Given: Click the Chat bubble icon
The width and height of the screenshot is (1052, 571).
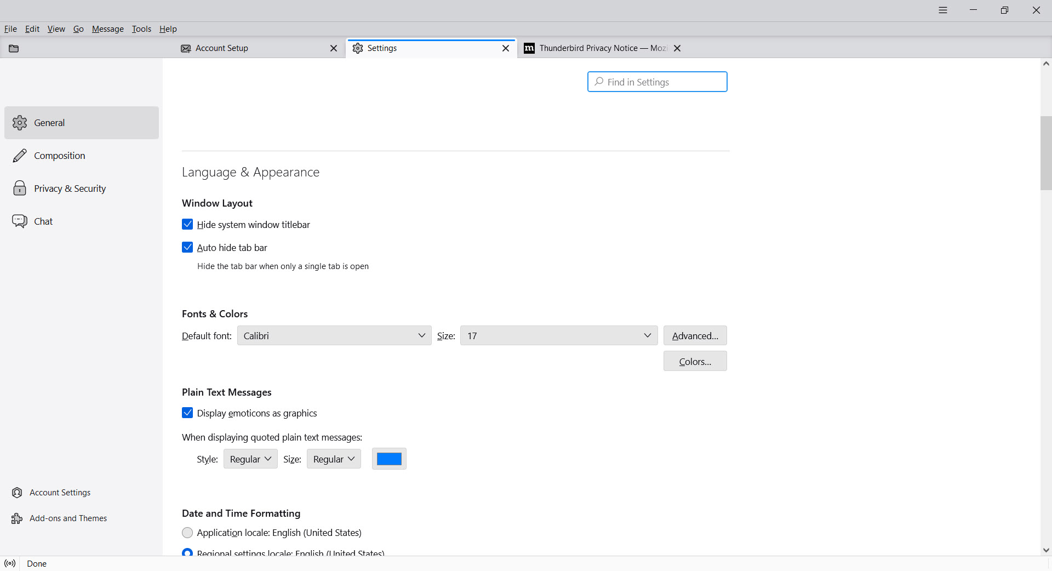Looking at the screenshot, I should click(20, 221).
